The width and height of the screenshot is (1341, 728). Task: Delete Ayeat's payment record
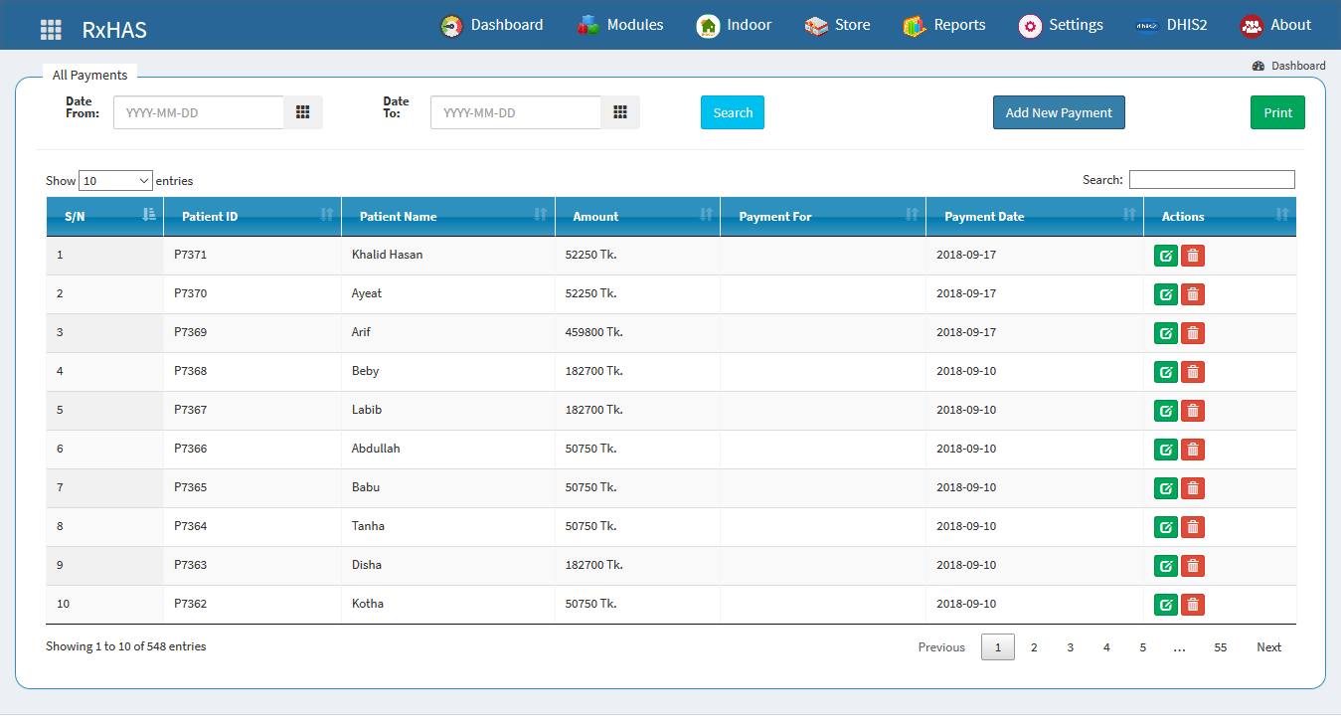pos(1193,294)
